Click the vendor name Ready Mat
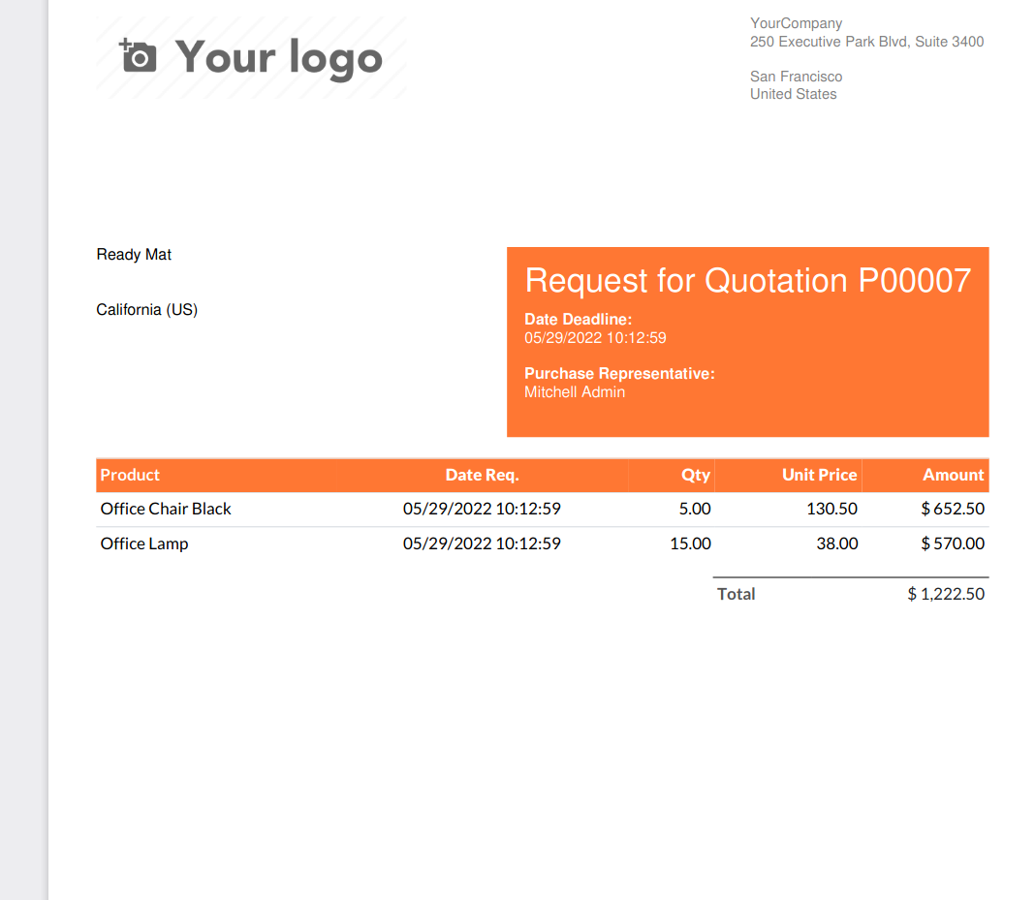1035x900 pixels. pos(134,255)
